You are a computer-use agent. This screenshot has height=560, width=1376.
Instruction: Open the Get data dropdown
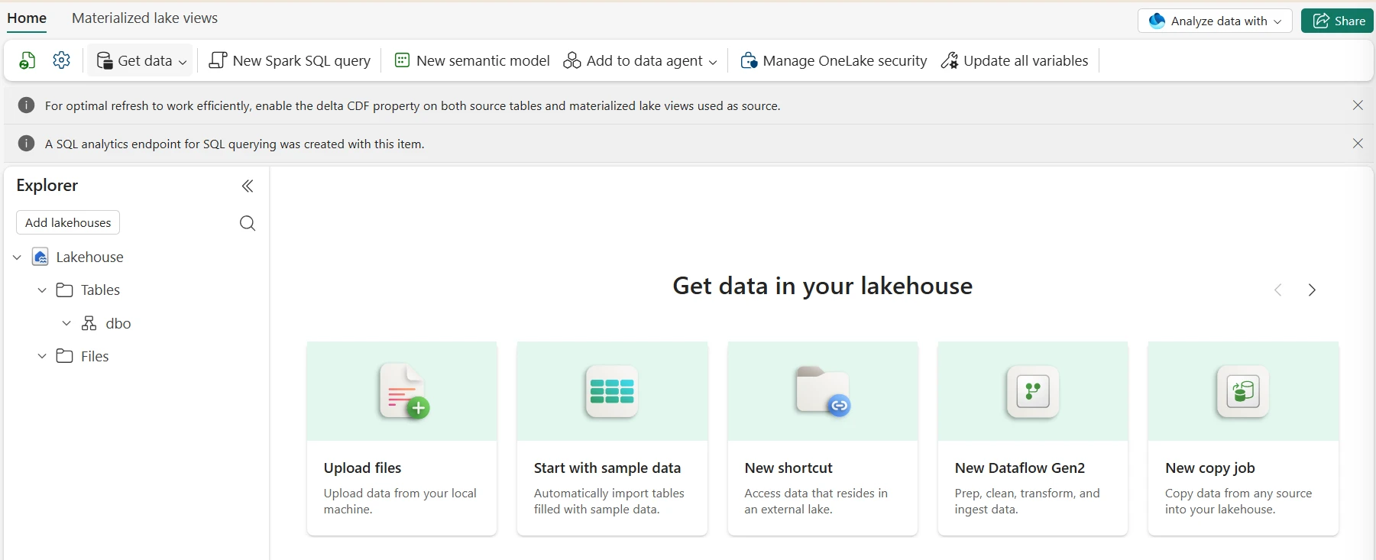coord(141,60)
